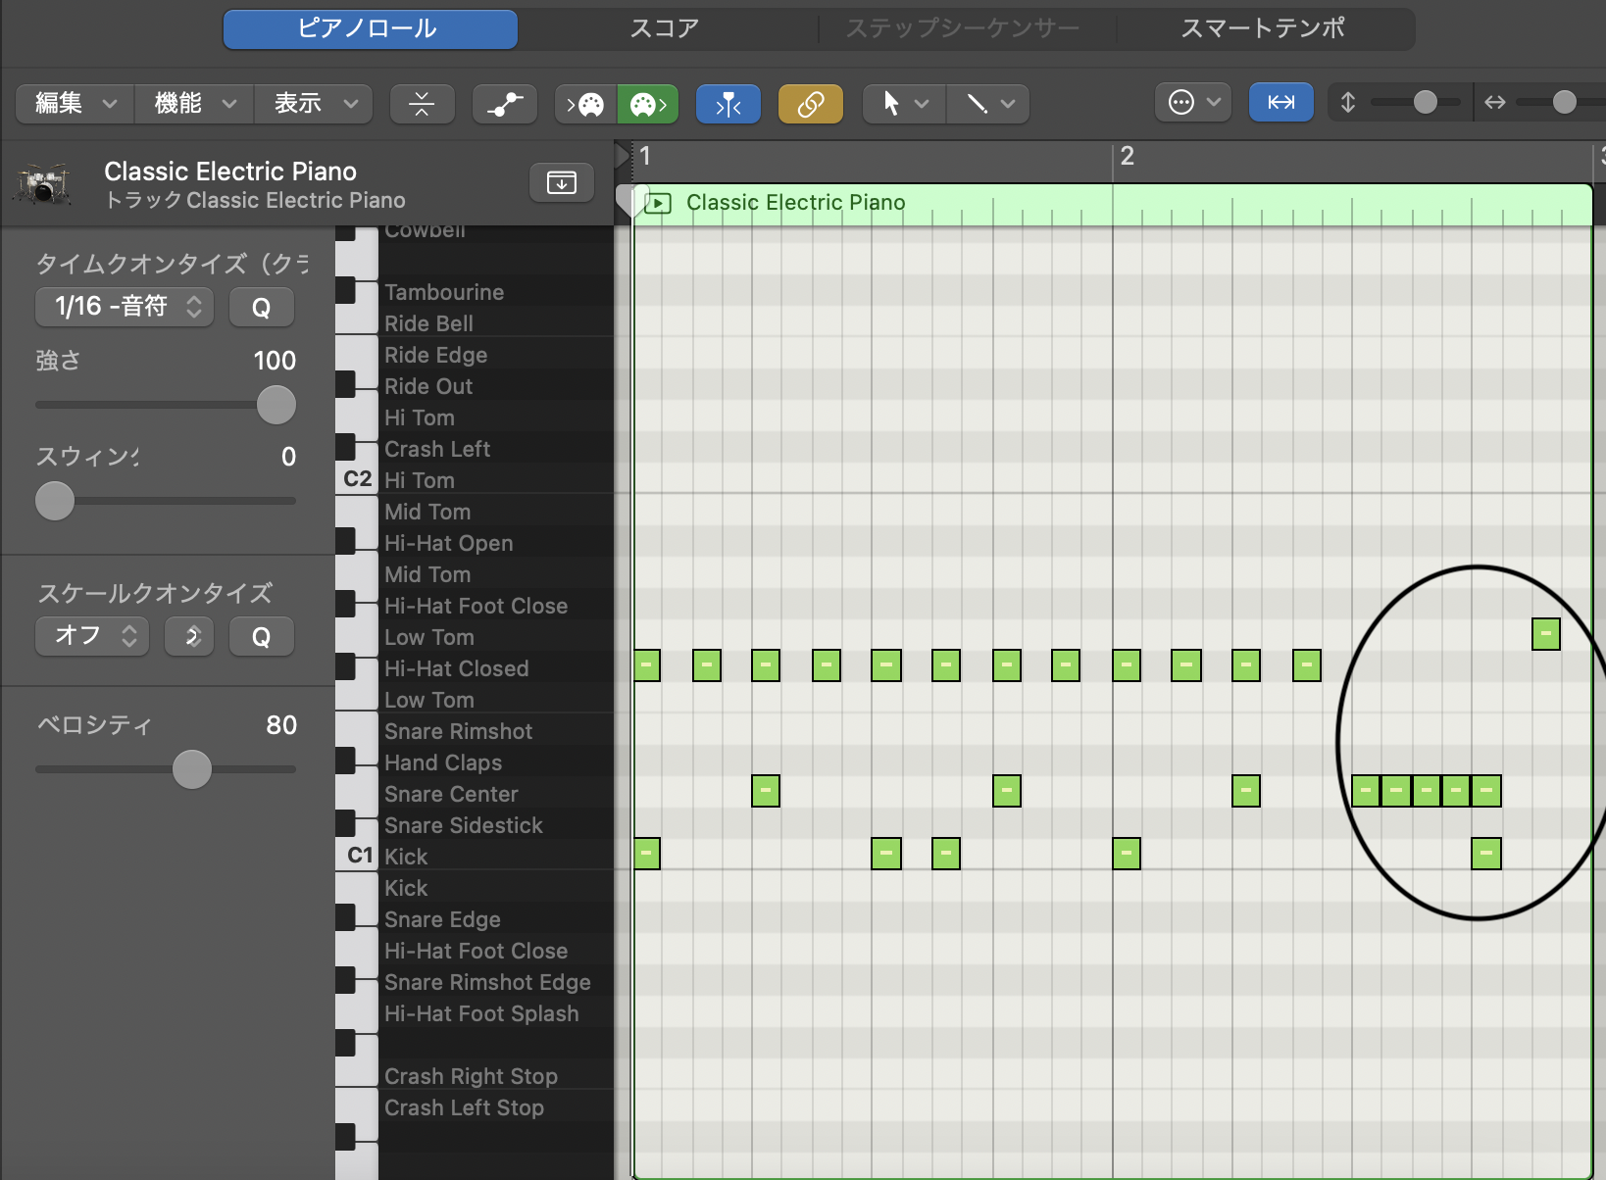1606x1180 pixels.
Task: Open the 機能 menu
Action: coord(194,103)
